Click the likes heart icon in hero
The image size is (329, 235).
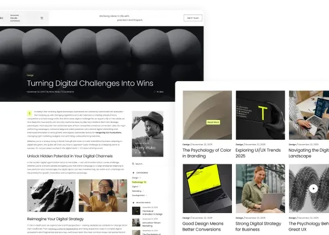[x=155, y=91]
